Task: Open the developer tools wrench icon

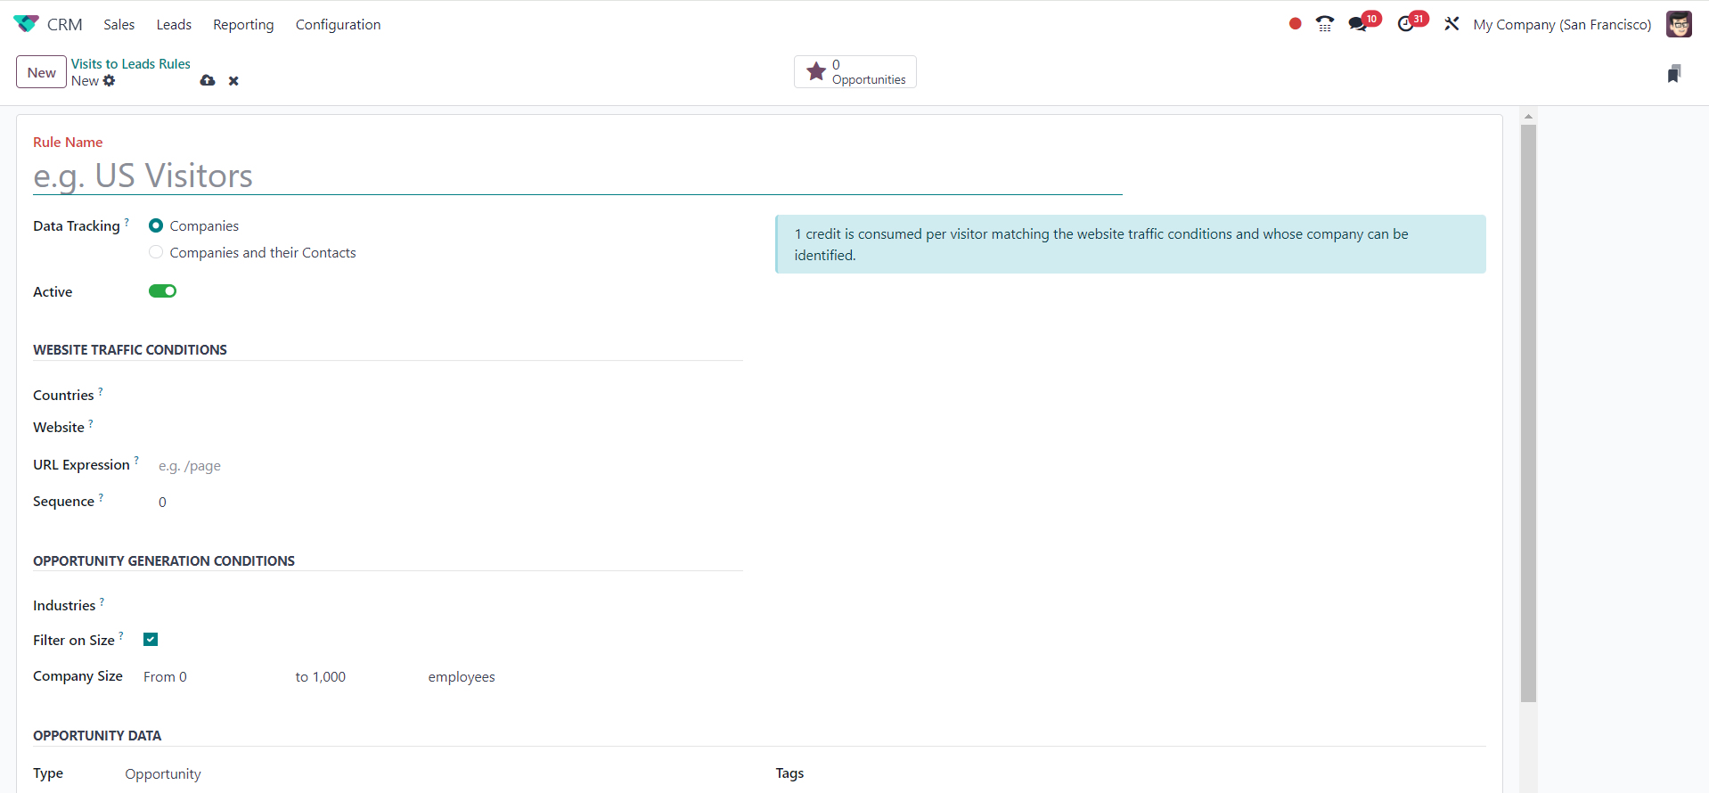Action: coord(1451,24)
